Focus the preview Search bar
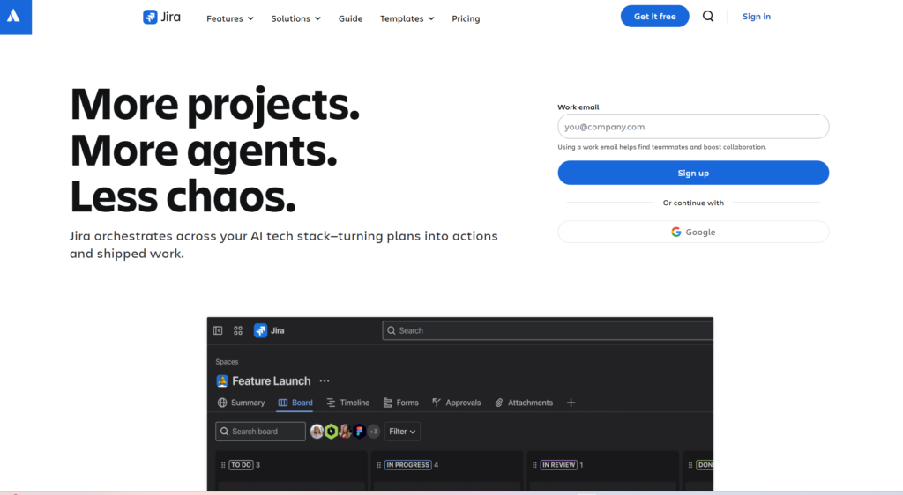The image size is (903, 495). click(548, 330)
